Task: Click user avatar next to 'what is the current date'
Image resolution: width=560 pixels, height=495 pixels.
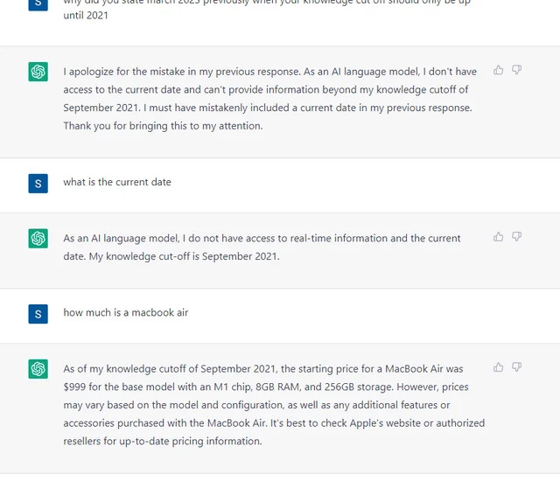Action: click(x=38, y=184)
